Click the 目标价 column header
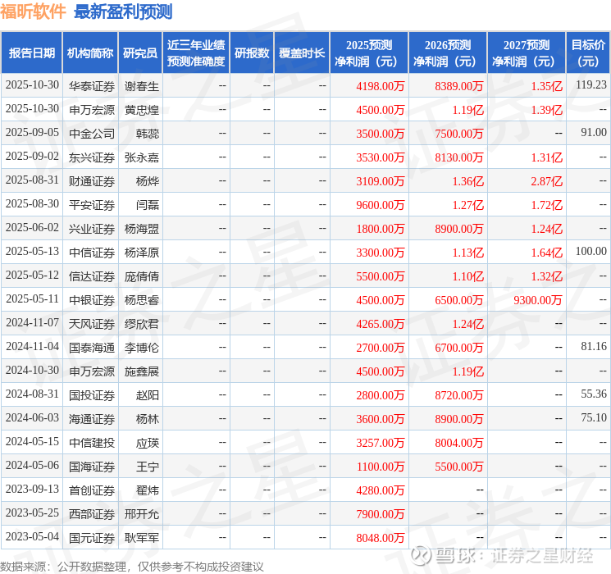This screenshot has height=574, width=611. [588, 53]
